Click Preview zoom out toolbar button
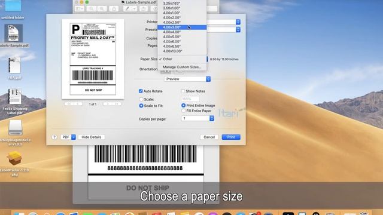The image size is (383, 215). point(92,9)
